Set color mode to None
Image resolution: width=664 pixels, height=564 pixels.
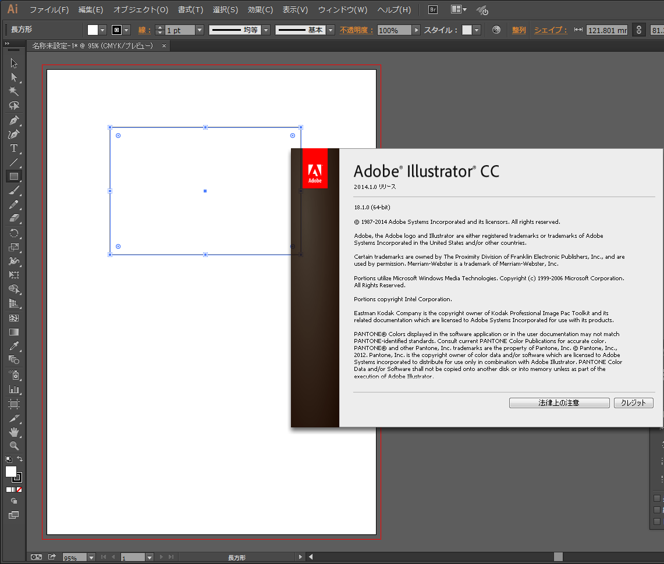coord(19,490)
